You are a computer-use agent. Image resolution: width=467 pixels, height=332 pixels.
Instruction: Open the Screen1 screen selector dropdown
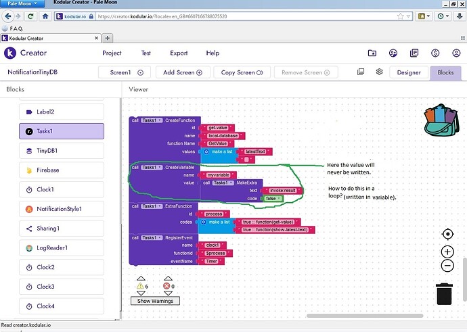[125, 72]
